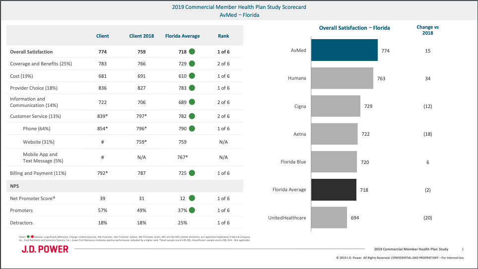
Task: Click green dot in Net Promoter Score row
Action: pos(192,198)
